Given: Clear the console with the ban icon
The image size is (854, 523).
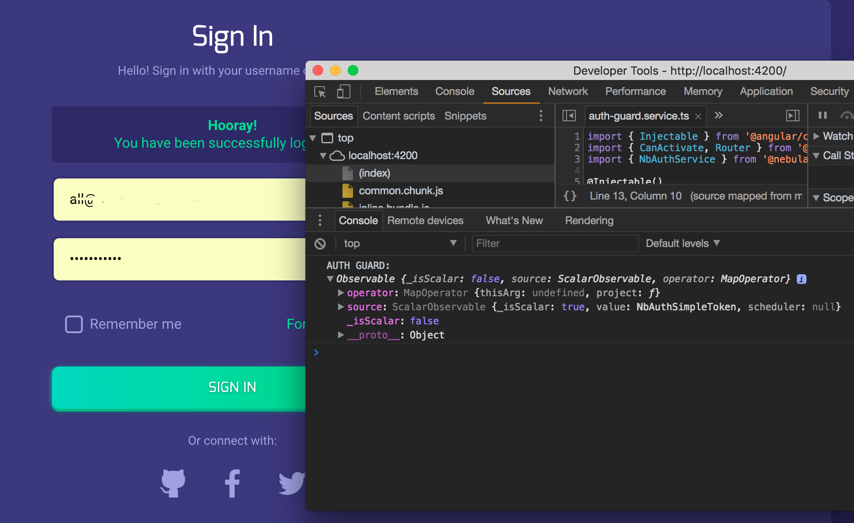Looking at the screenshot, I should [320, 243].
